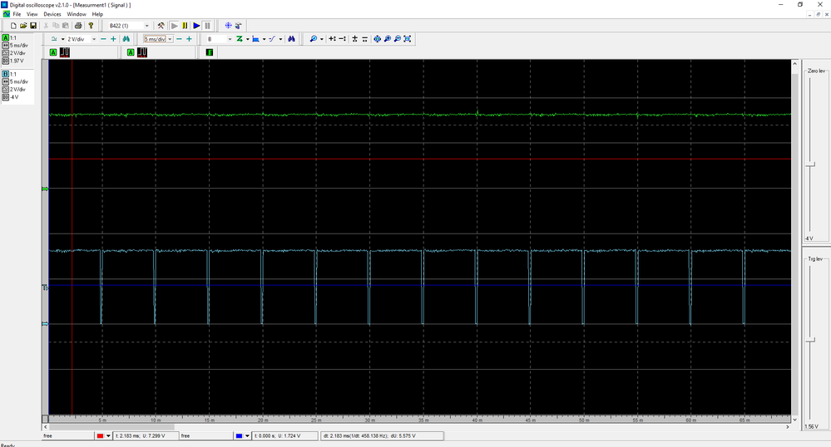Open the View menu

click(x=32, y=14)
